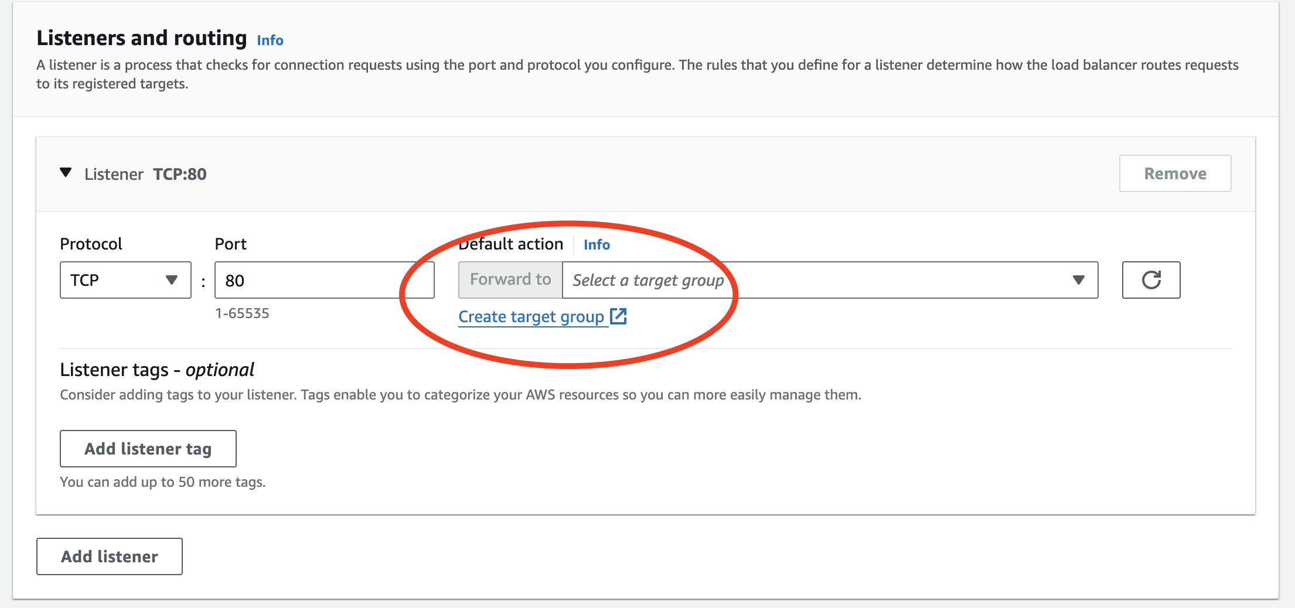1295x608 pixels.
Task: Remove the TCP:80 listener
Action: (x=1174, y=173)
